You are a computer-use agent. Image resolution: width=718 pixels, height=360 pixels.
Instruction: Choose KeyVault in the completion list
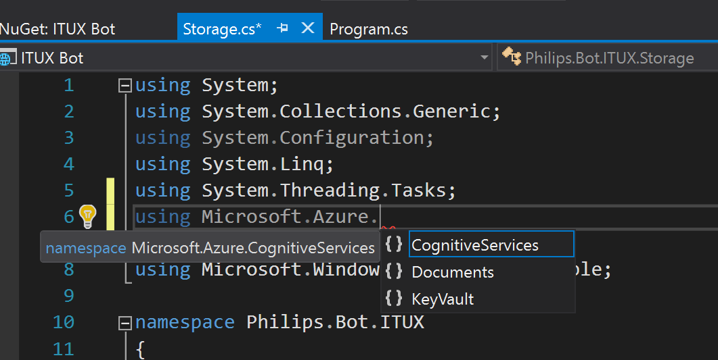click(x=478, y=299)
